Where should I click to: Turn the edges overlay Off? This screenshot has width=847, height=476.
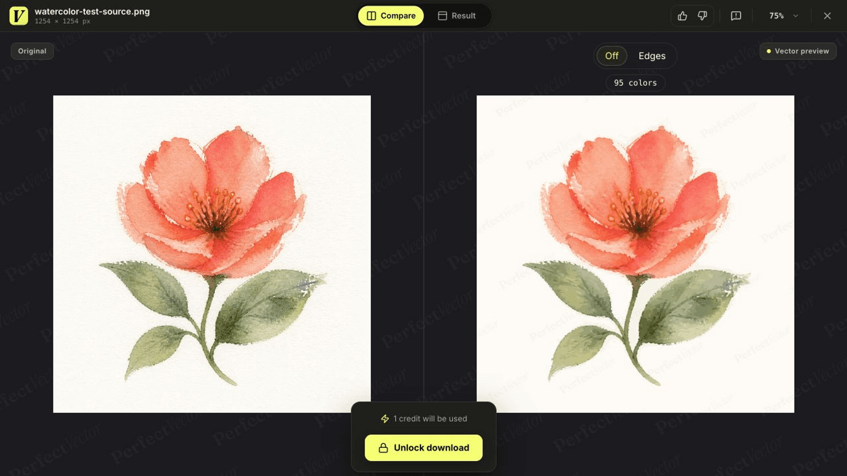pos(612,56)
